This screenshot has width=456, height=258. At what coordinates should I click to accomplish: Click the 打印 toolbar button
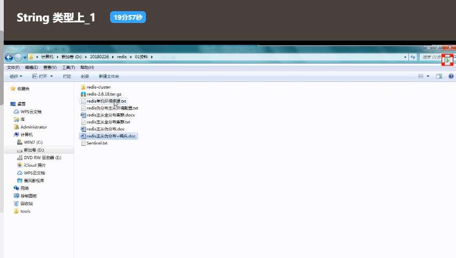tap(67, 76)
